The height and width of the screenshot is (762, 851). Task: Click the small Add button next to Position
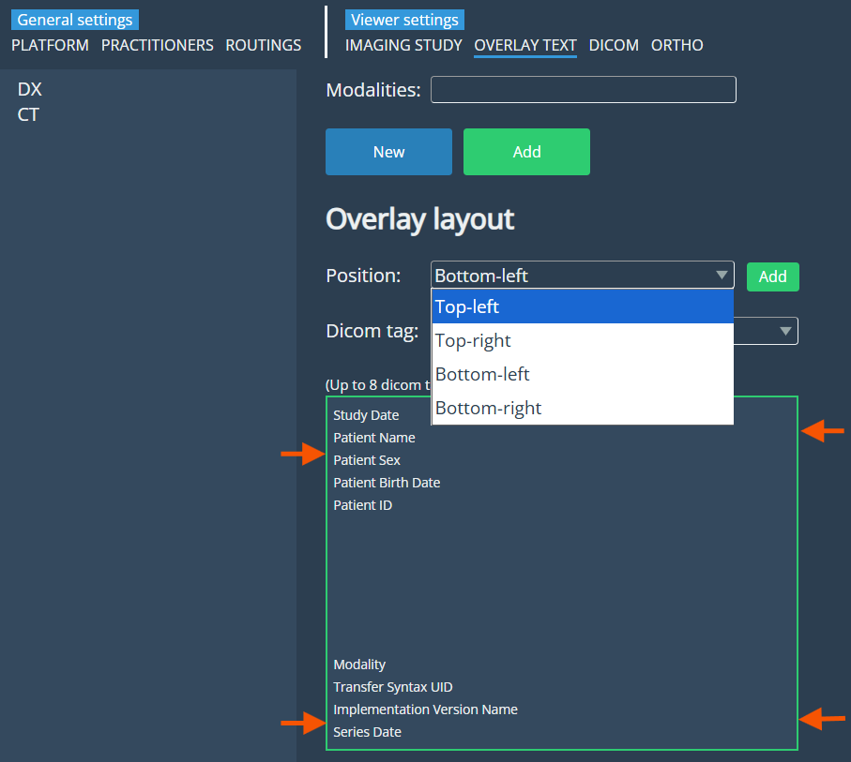pyautogui.click(x=772, y=276)
